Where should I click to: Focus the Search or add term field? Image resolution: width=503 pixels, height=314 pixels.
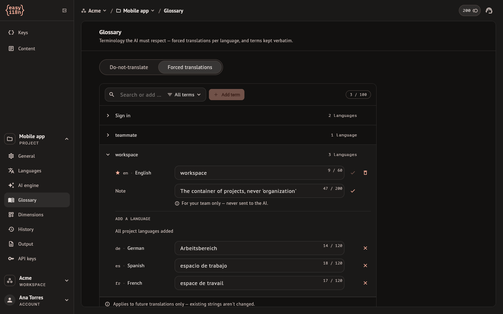141,95
